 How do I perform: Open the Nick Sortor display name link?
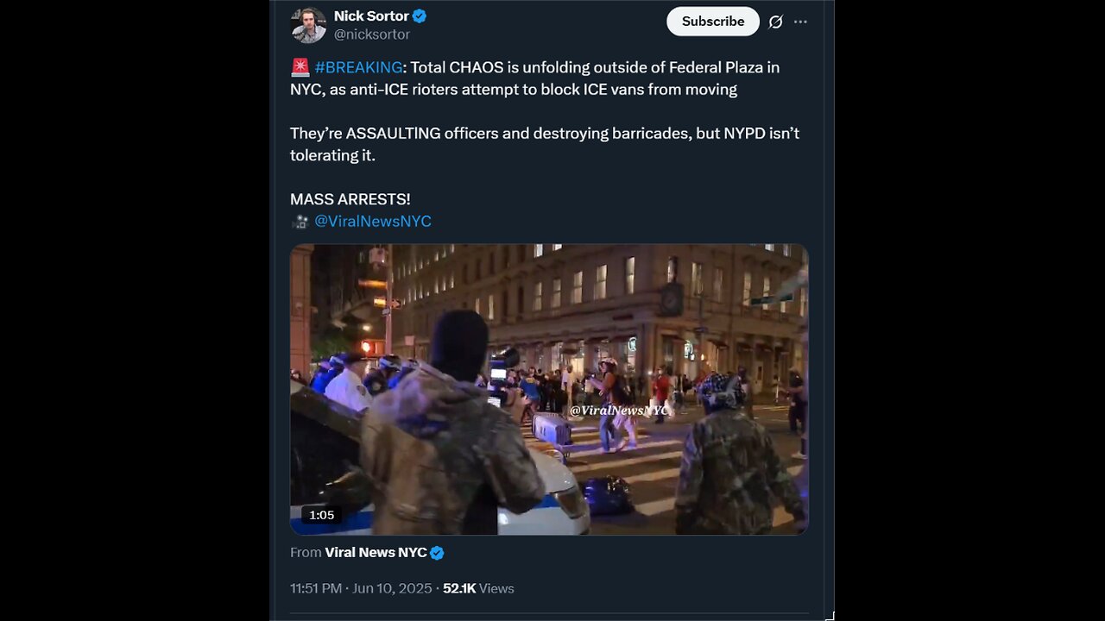(371, 16)
